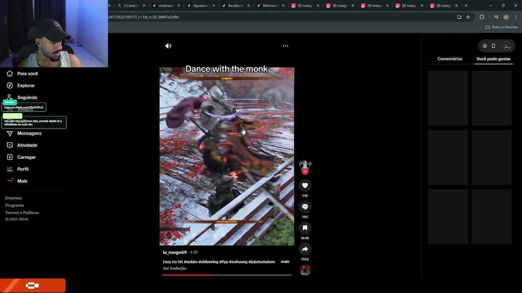Open comments via the speech bubble icon
The image size is (522, 293).
(305, 207)
